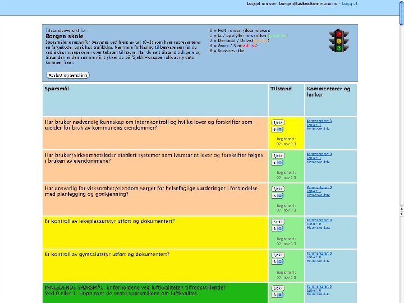Viewport: 404px width, 303px height.
Task: Click 'Registrert' date in the lekeplassutstyr row
Action: (x=286, y=241)
